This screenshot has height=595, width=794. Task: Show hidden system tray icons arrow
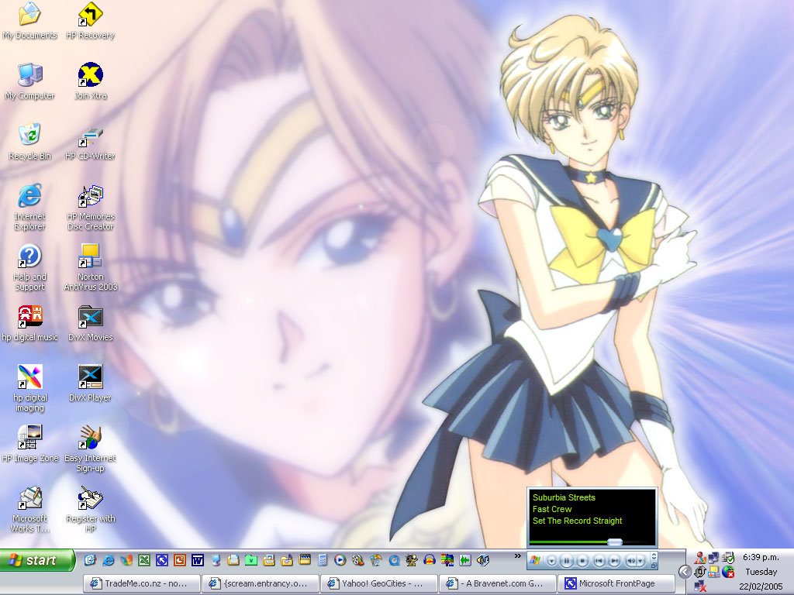tap(685, 572)
